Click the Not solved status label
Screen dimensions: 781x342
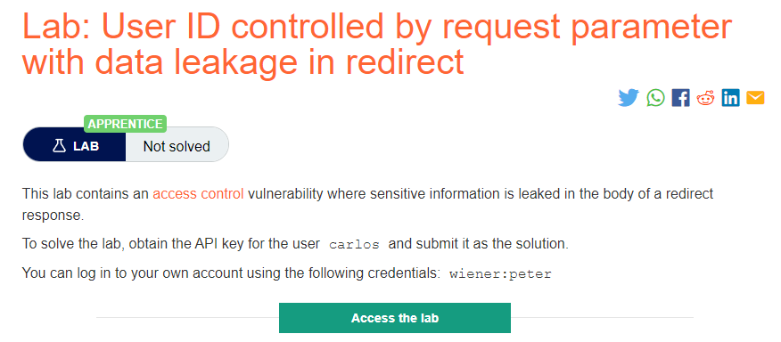coord(177,146)
